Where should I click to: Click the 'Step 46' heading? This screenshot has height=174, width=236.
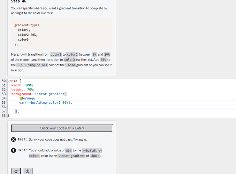pos(18,1)
